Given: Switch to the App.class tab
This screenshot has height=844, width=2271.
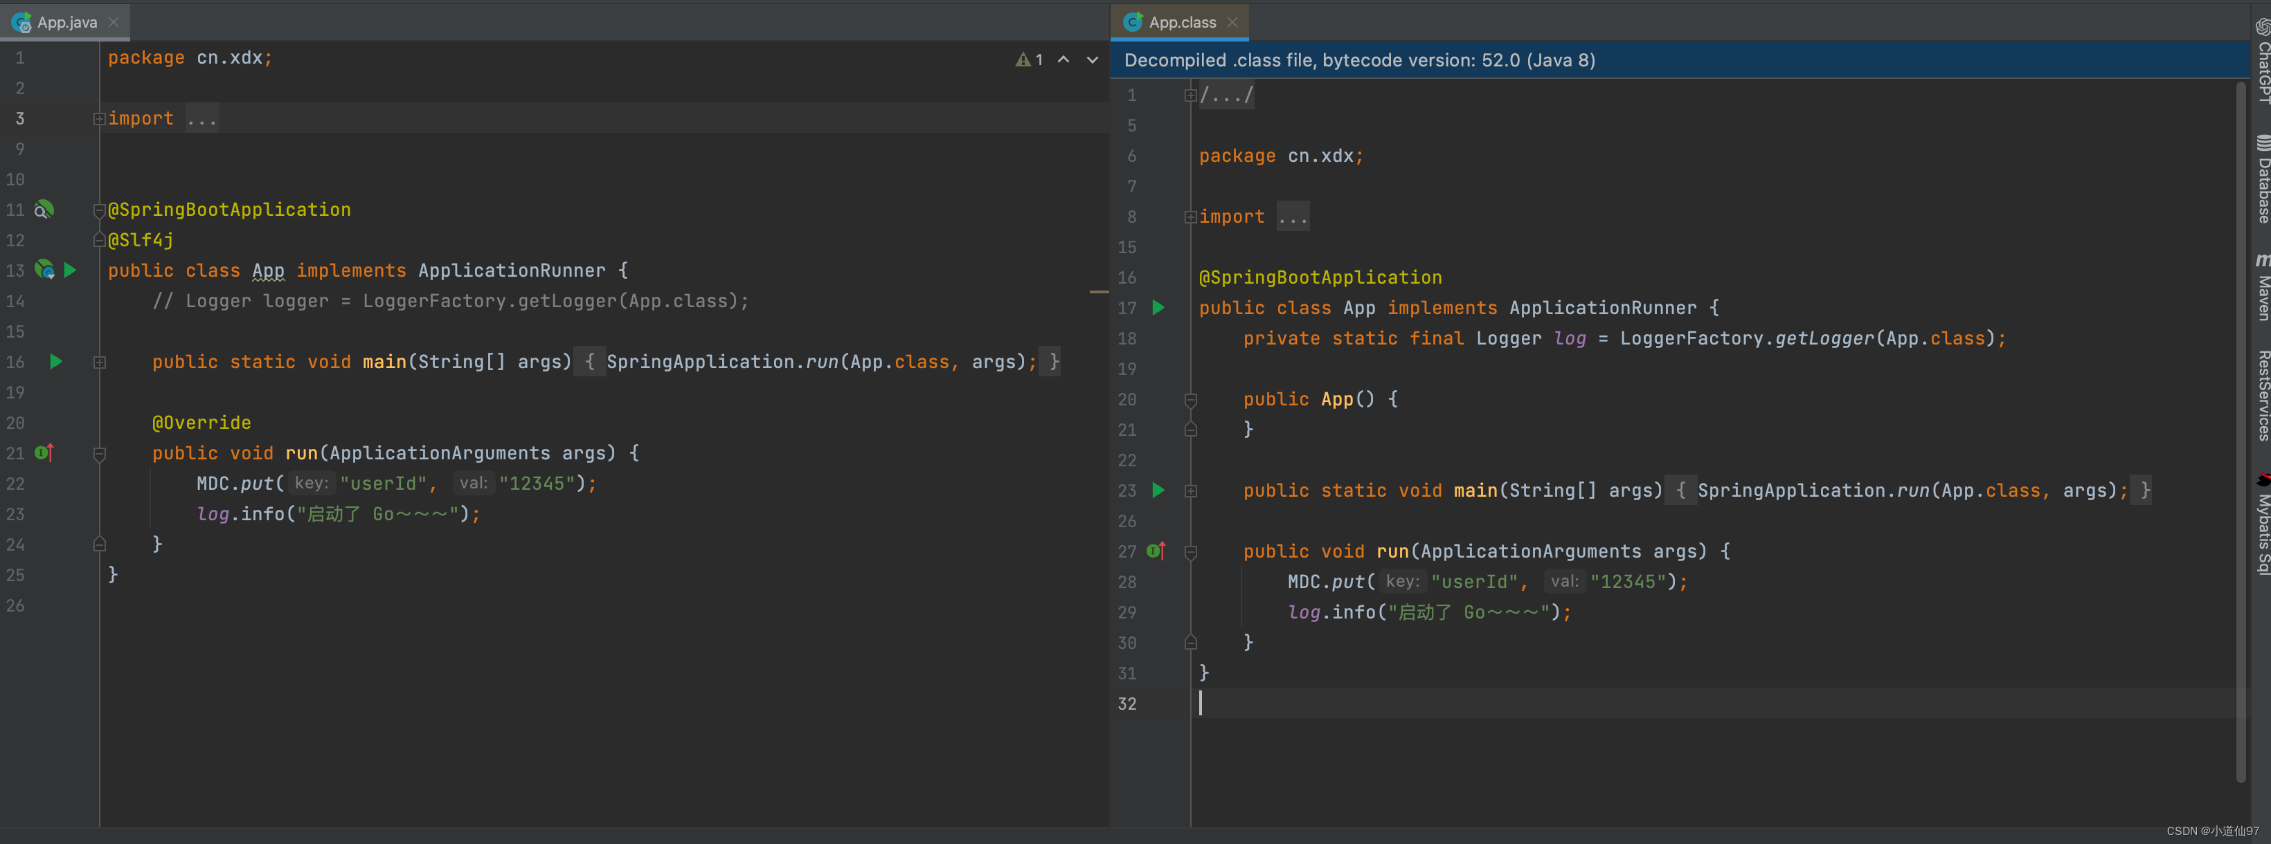Looking at the screenshot, I should [x=1181, y=22].
